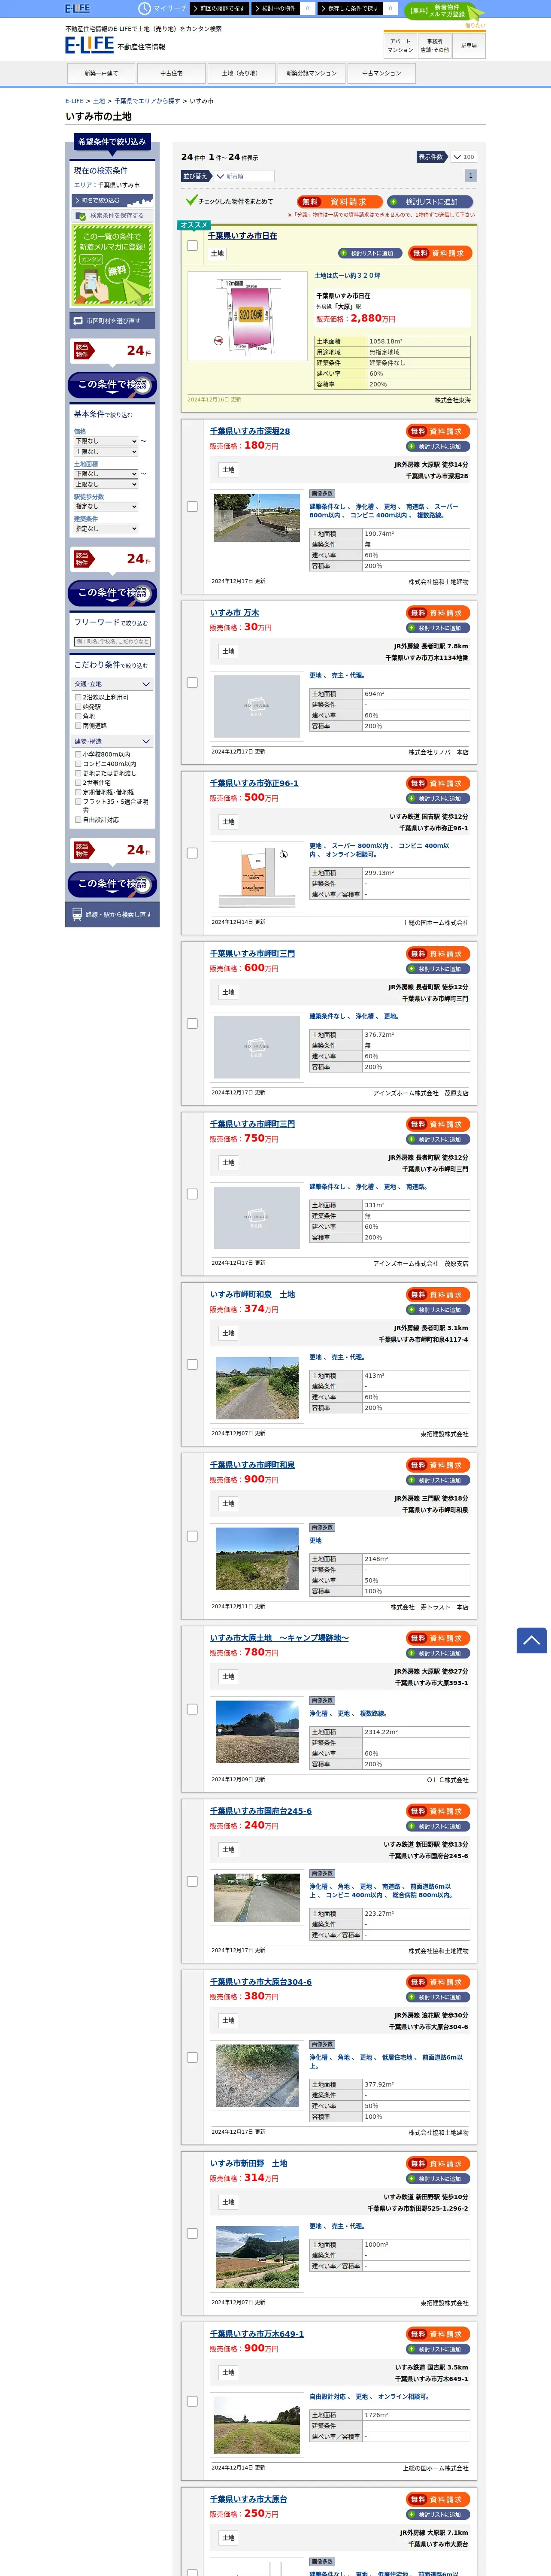Click the back-to-top arrow button
551x2576 pixels.
(x=531, y=1640)
